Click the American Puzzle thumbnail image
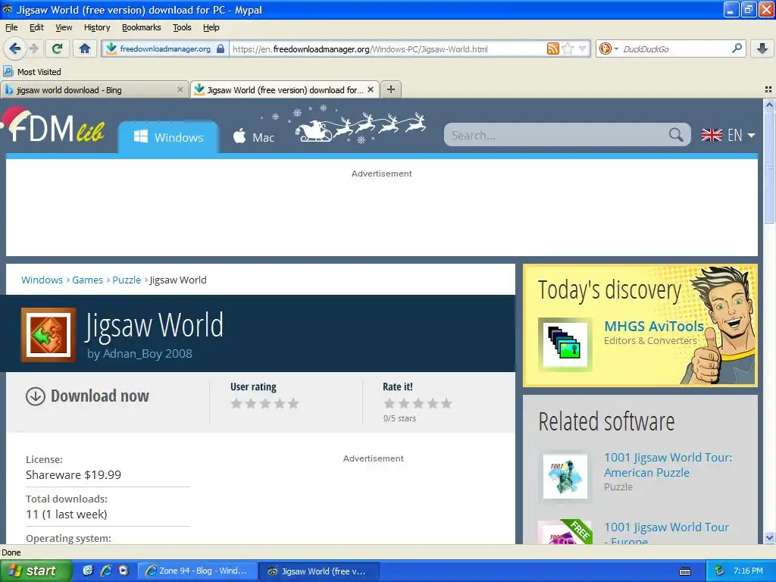 (565, 477)
